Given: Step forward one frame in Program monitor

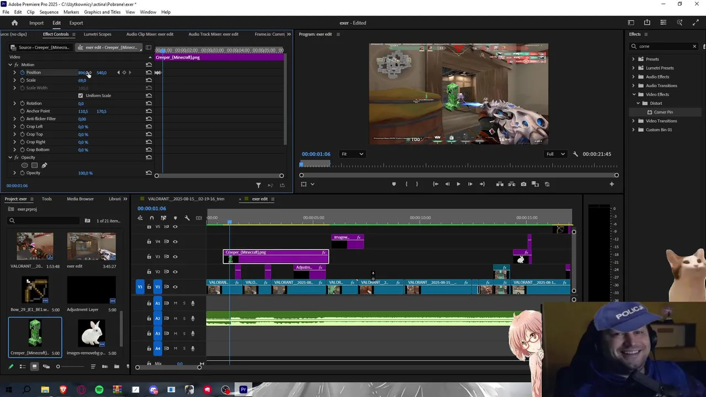Looking at the screenshot, I should click(470, 184).
